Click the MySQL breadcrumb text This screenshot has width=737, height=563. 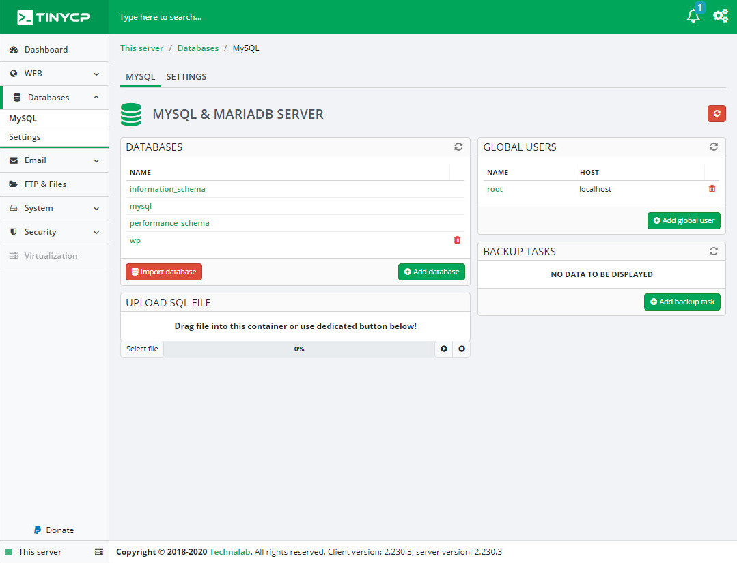pos(246,48)
